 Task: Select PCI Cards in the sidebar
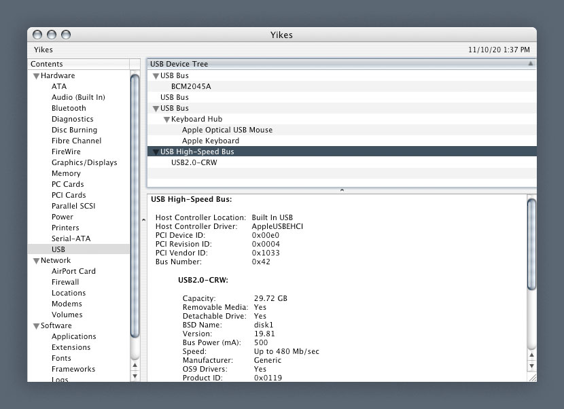click(69, 195)
